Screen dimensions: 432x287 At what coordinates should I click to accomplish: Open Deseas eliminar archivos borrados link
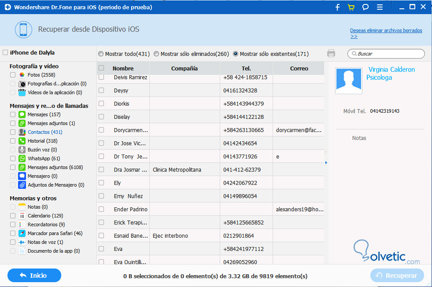[x=386, y=33]
